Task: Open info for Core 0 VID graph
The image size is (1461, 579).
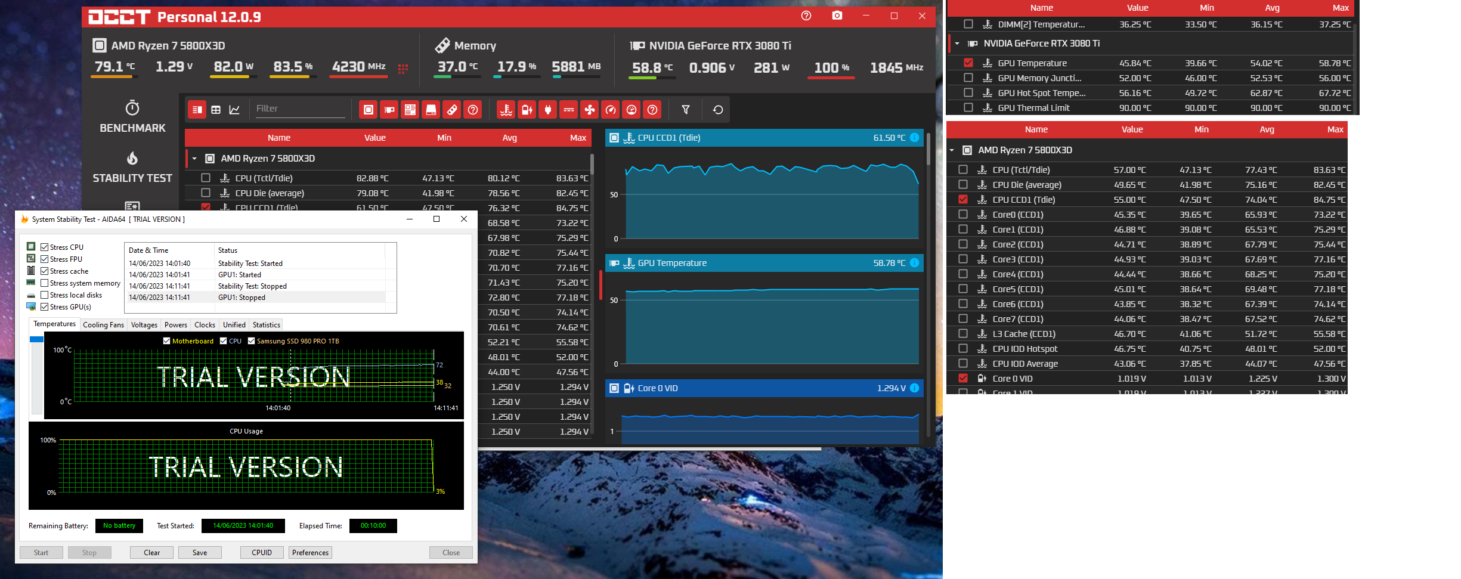Action: click(x=914, y=388)
